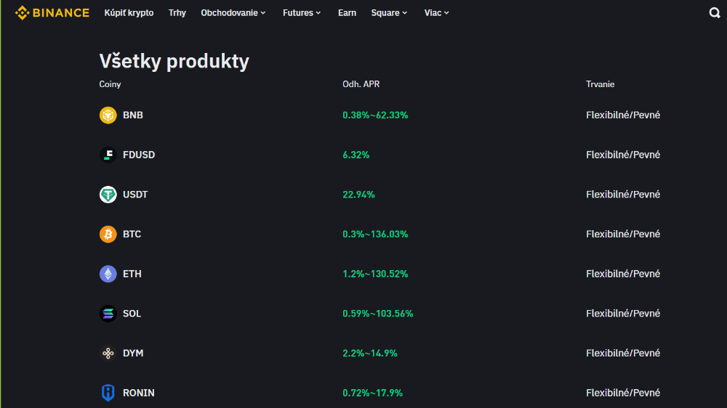Click the FDUSD coin icon
Viewport: 727px width, 408px height.
tap(108, 155)
